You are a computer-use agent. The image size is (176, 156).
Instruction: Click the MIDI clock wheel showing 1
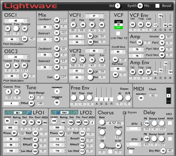click(x=169, y=96)
